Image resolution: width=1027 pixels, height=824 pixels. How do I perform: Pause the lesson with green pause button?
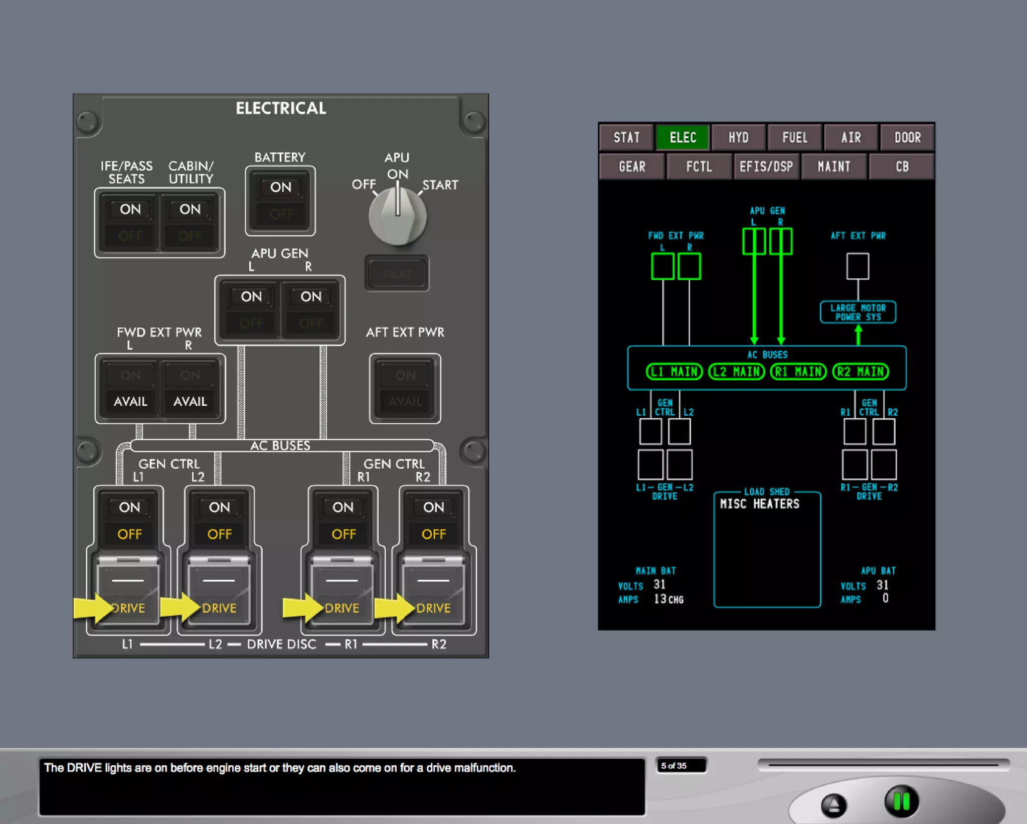coord(902,801)
